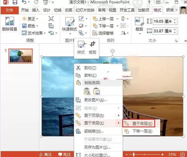Select slide 1 thumbnail in slide panel
This screenshot has width=187, height=157.
pyautogui.click(x=21, y=56)
